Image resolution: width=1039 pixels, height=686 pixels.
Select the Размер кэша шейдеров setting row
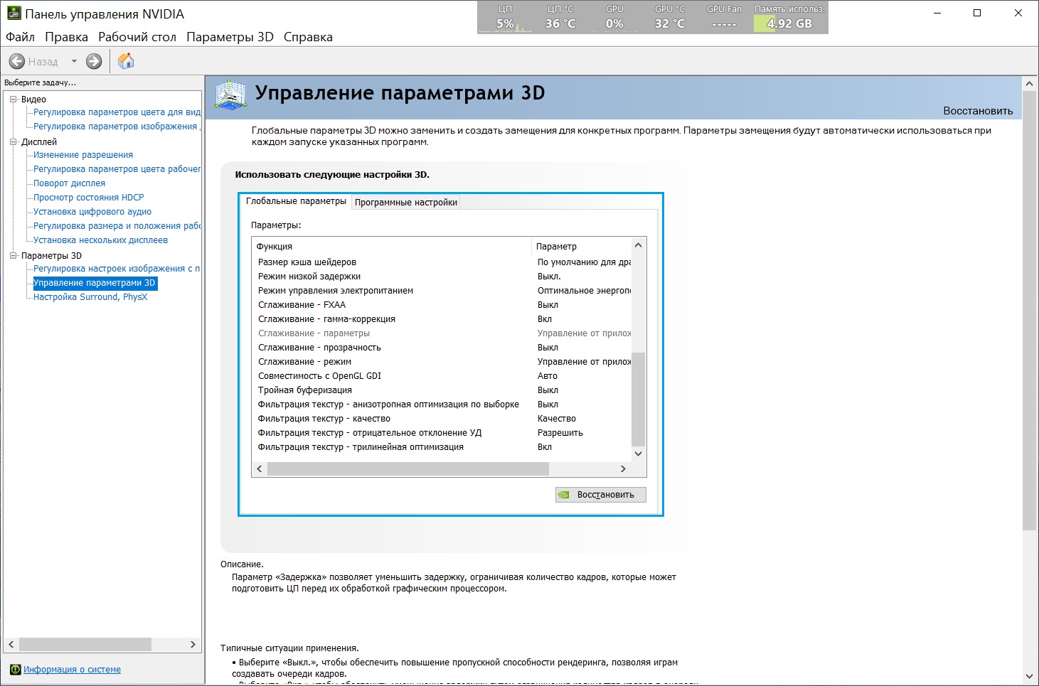coord(442,262)
